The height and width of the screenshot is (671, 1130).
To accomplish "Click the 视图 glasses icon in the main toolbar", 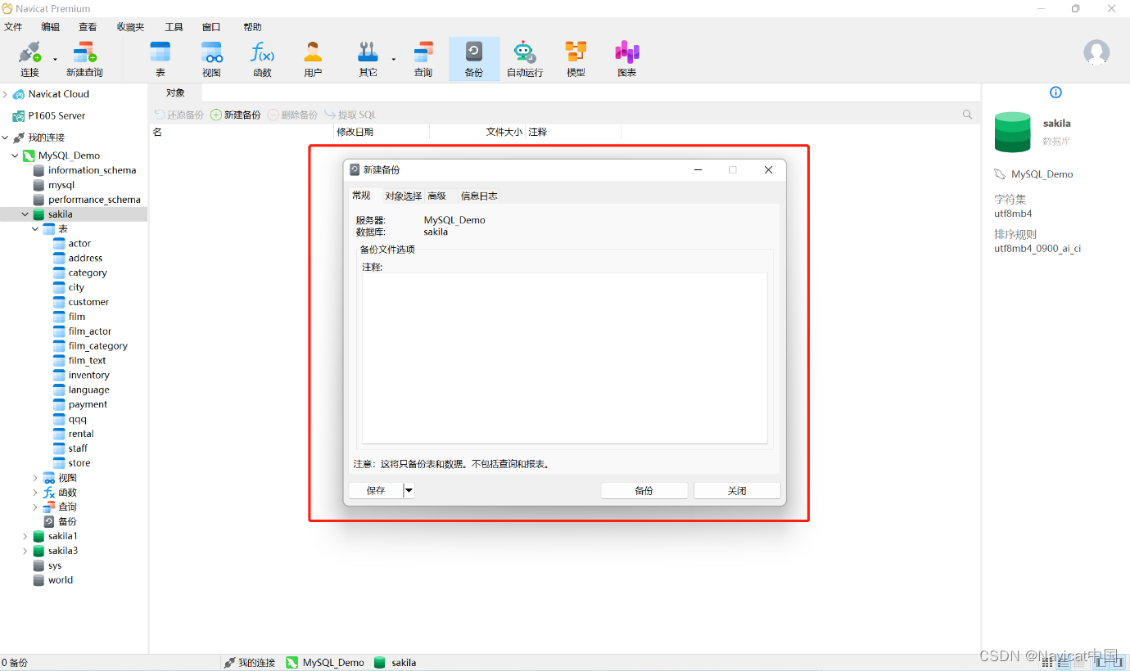I will tap(212, 59).
